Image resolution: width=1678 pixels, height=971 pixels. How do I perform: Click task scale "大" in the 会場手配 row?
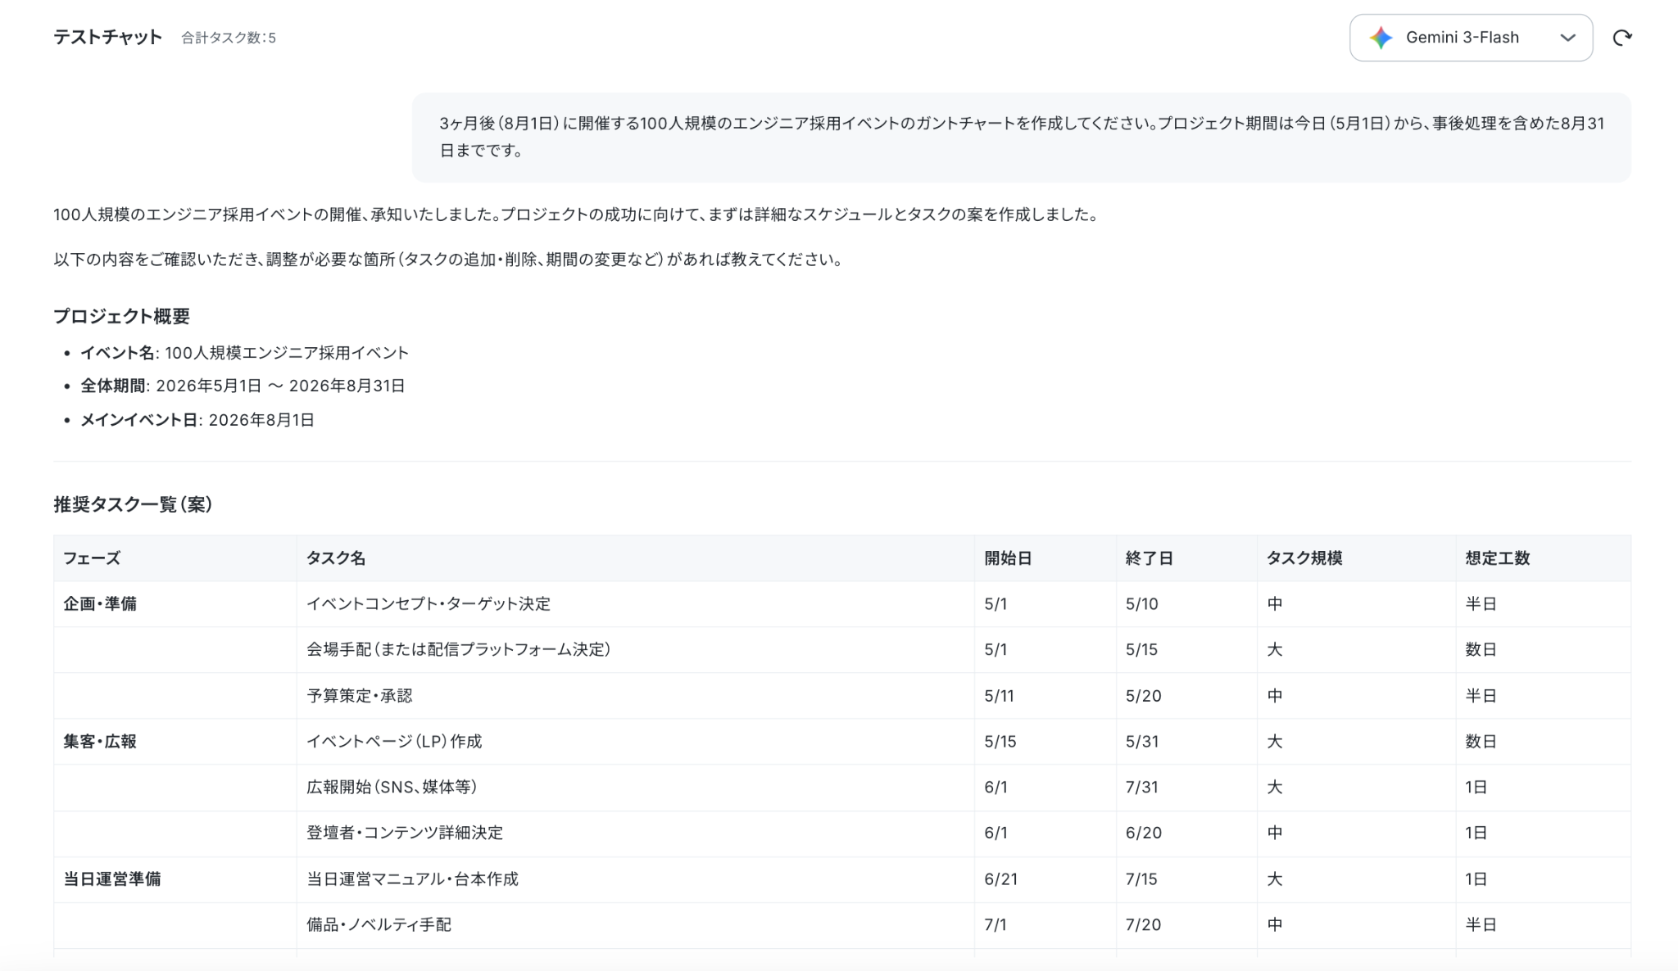tap(1275, 650)
